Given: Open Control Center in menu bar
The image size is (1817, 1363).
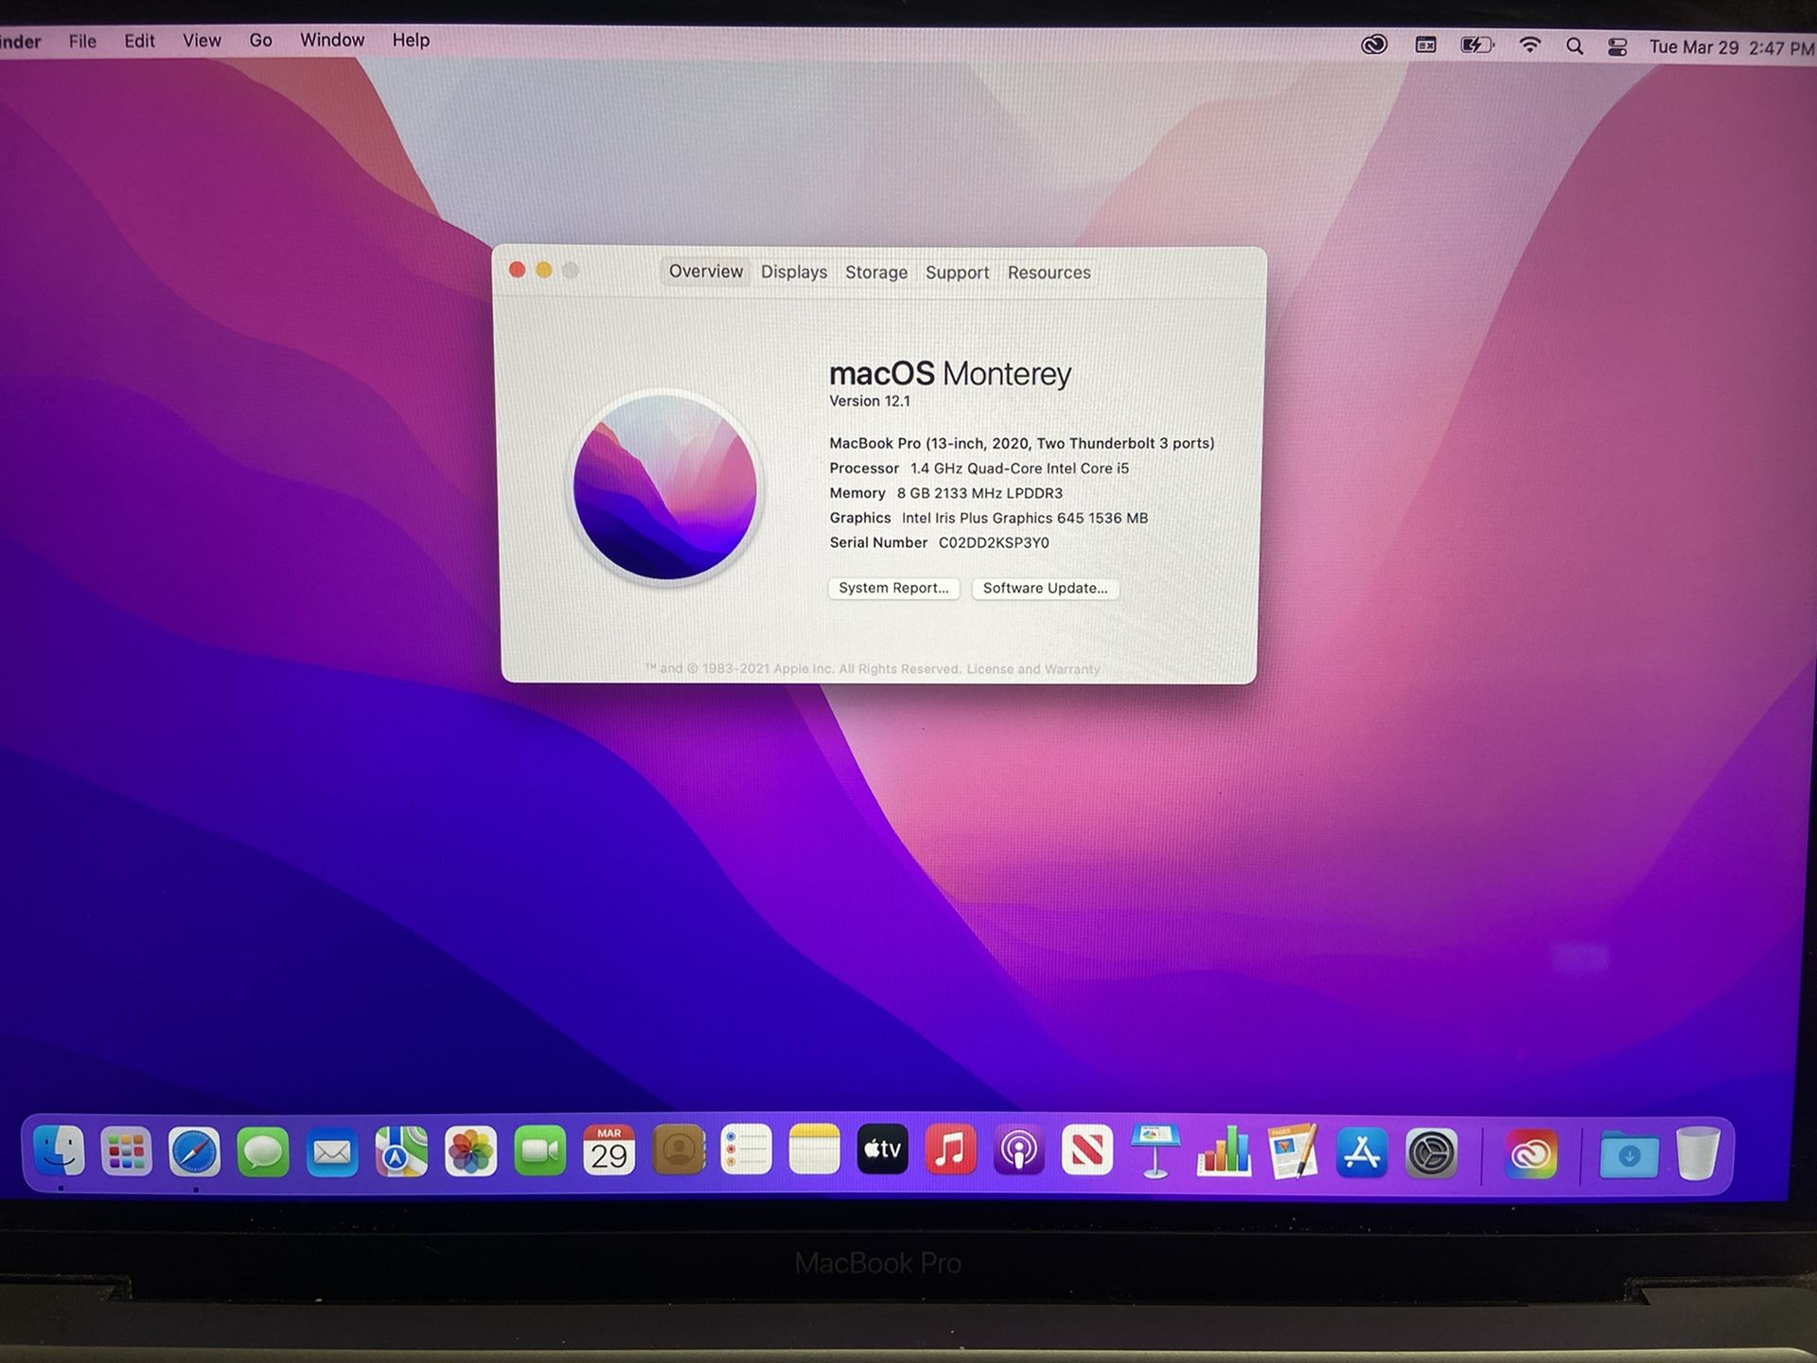Looking at the screenshot, I should pos(1618,47).
